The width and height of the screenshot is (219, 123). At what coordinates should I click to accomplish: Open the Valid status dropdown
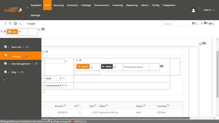tap(53, 79)
